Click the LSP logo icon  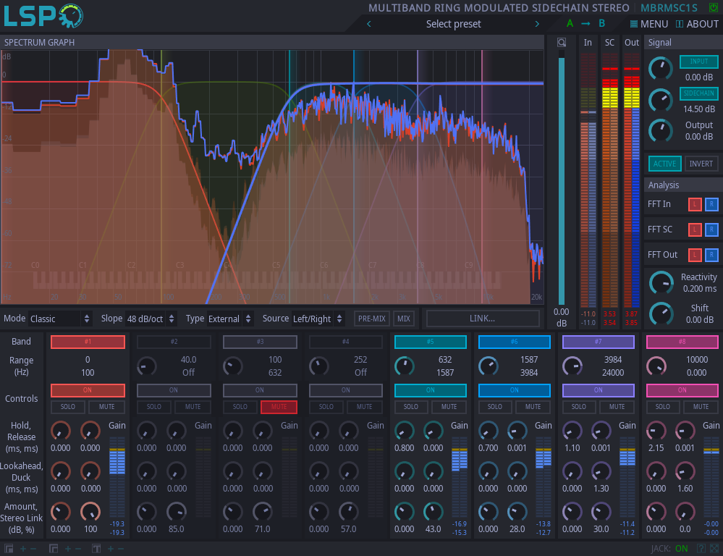tap(42, 16)
